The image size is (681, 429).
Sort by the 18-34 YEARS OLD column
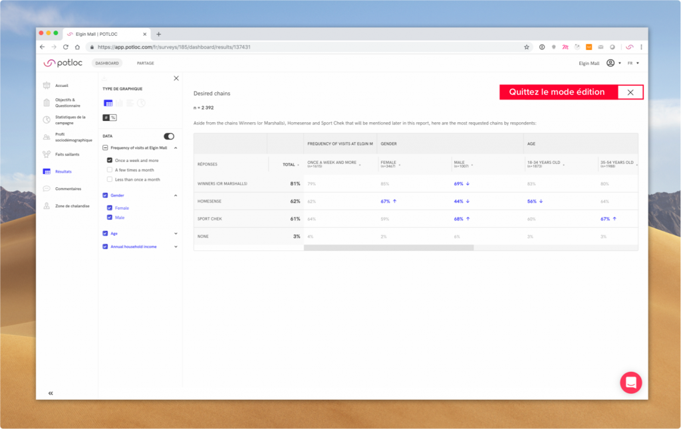(x=564, y=165)
